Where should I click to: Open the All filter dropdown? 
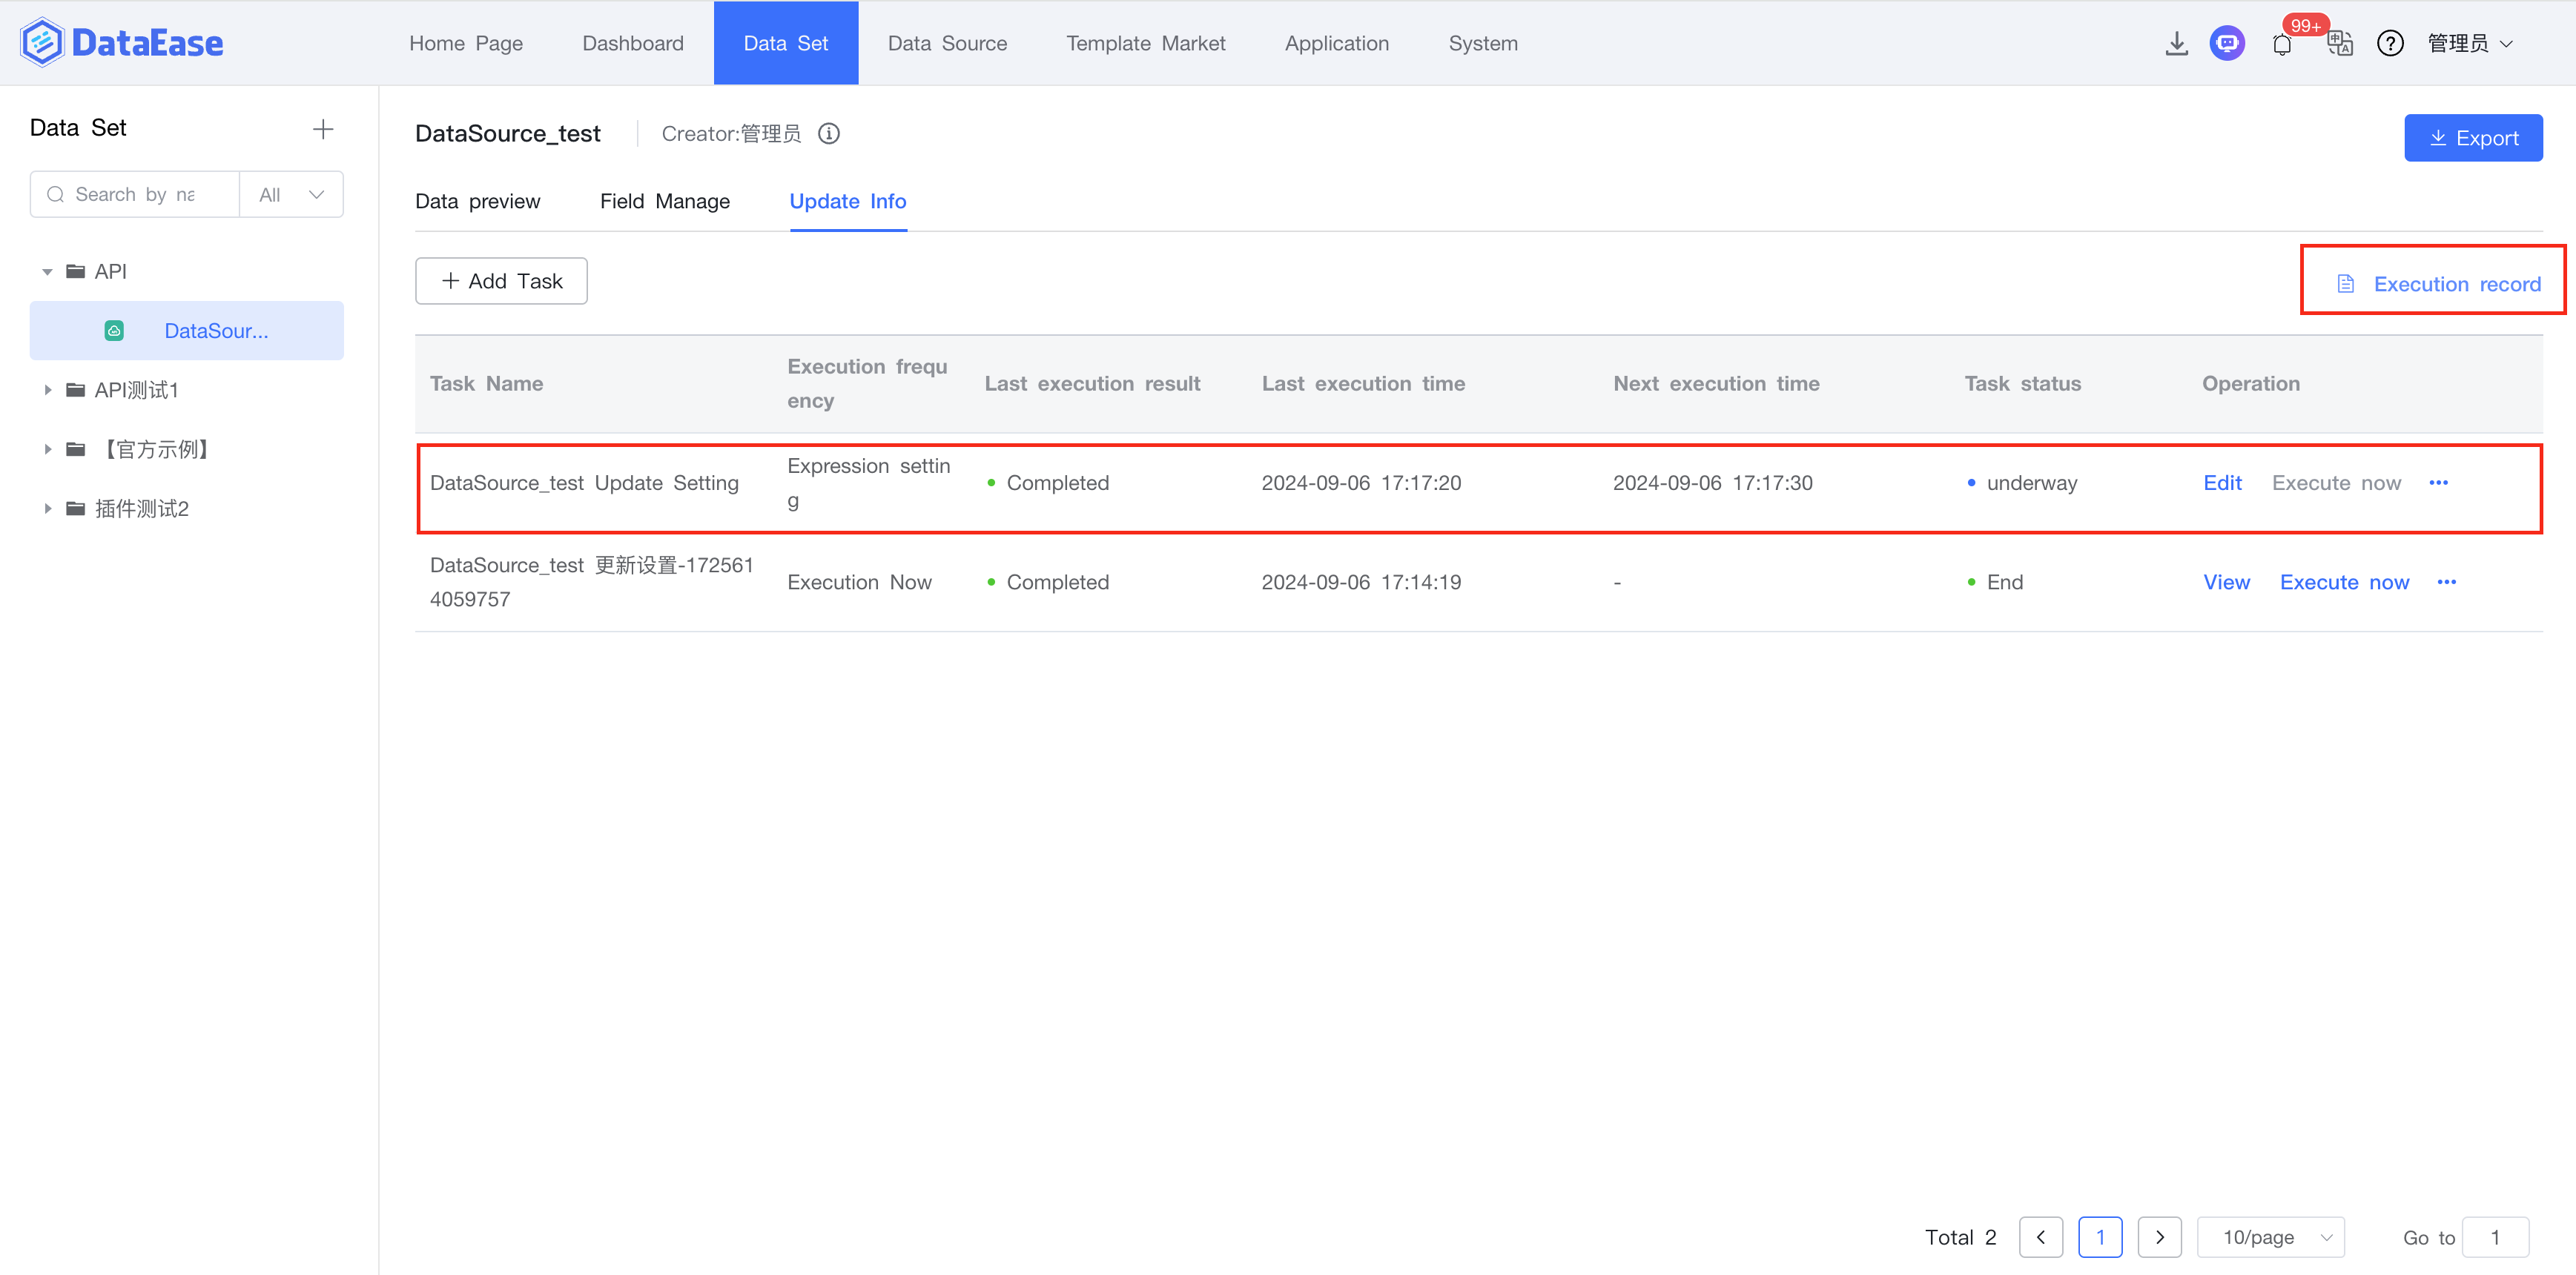pos(291,195)
